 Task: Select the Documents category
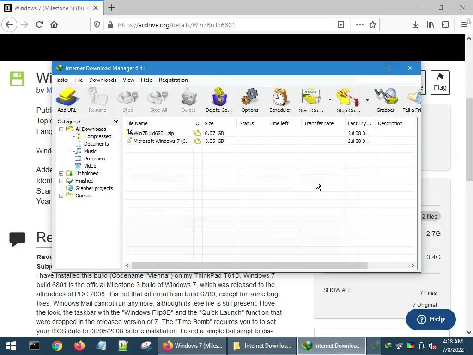pos(96,144)
